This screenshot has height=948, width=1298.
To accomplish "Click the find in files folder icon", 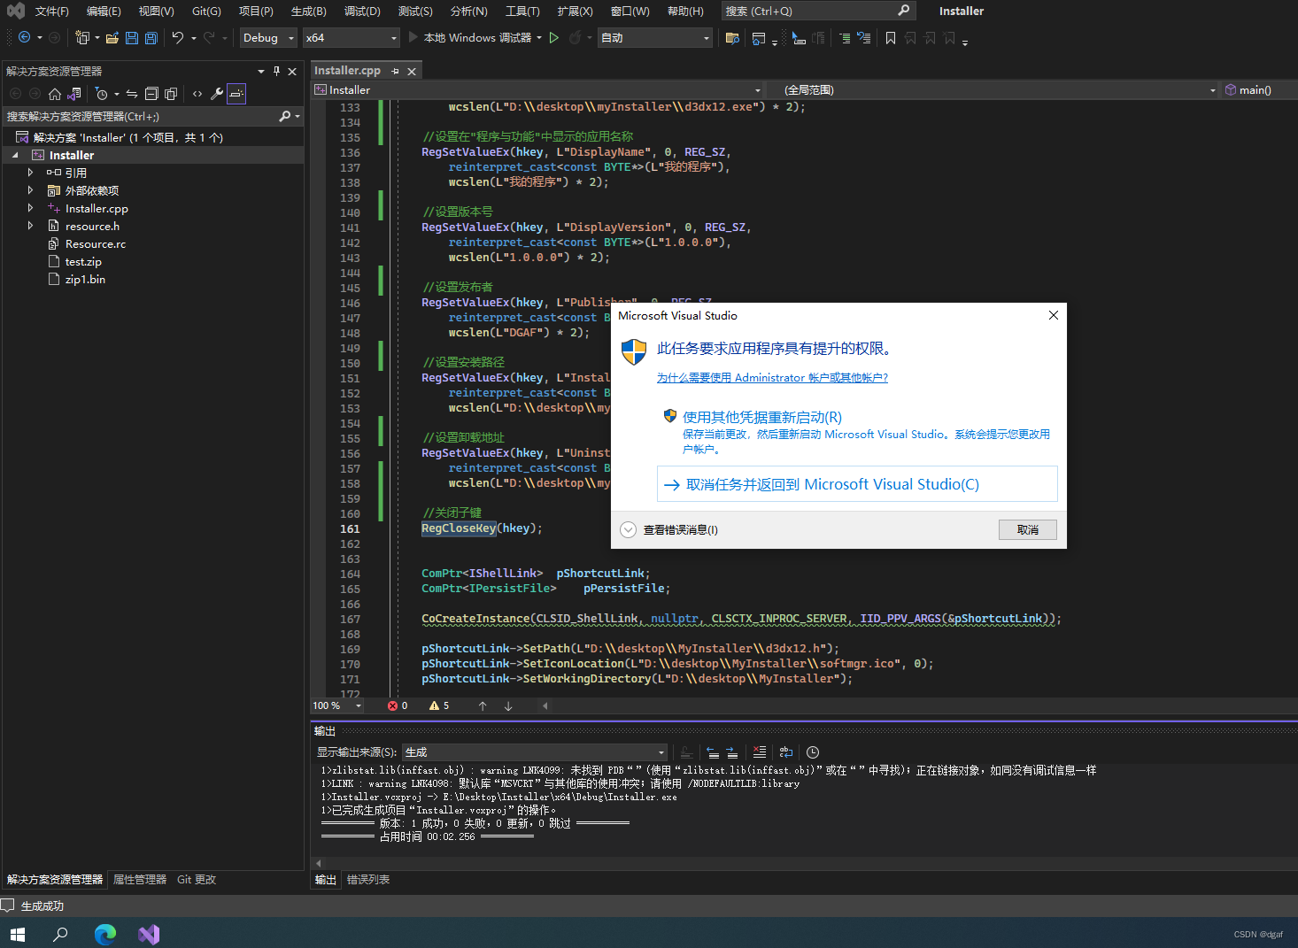I will tap(732, 37).
